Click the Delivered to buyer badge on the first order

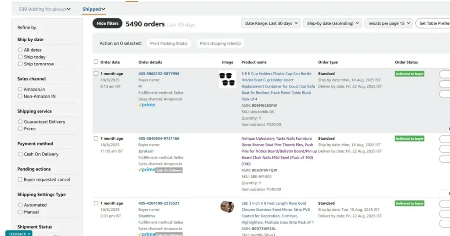409,74
